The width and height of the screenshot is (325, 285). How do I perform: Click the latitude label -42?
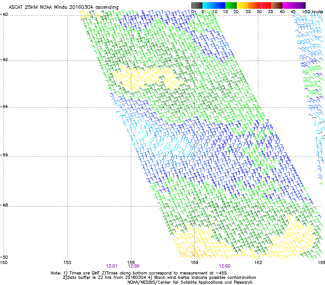4,60
